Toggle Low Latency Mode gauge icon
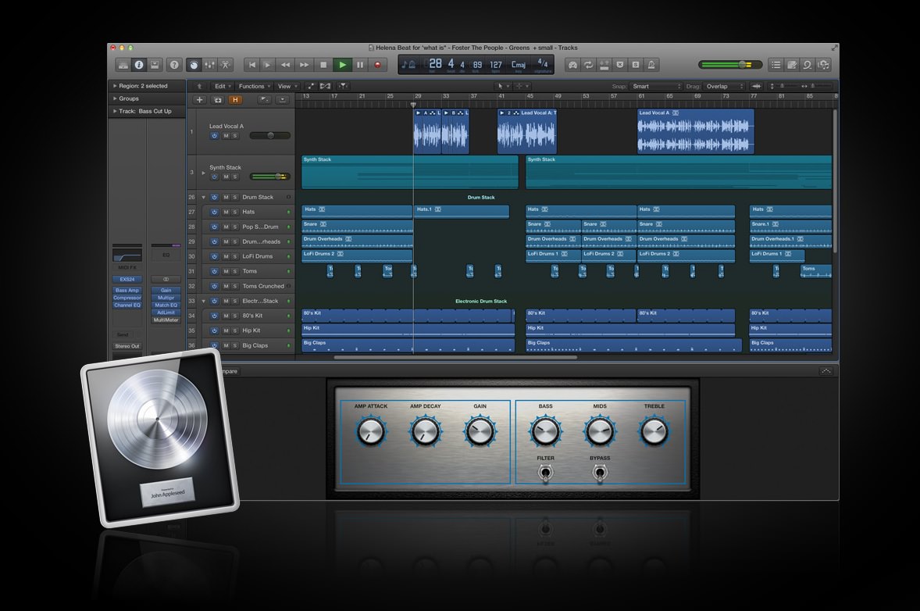The height and width of the screenshot is (611, 920). click(572, 65)
